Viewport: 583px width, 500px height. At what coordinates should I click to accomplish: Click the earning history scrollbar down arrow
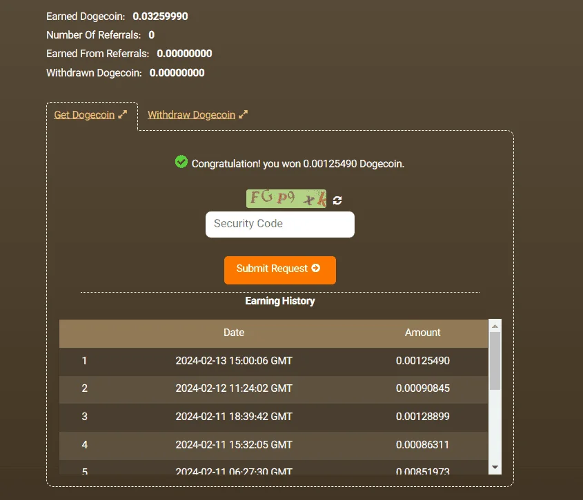coord(495,467)
